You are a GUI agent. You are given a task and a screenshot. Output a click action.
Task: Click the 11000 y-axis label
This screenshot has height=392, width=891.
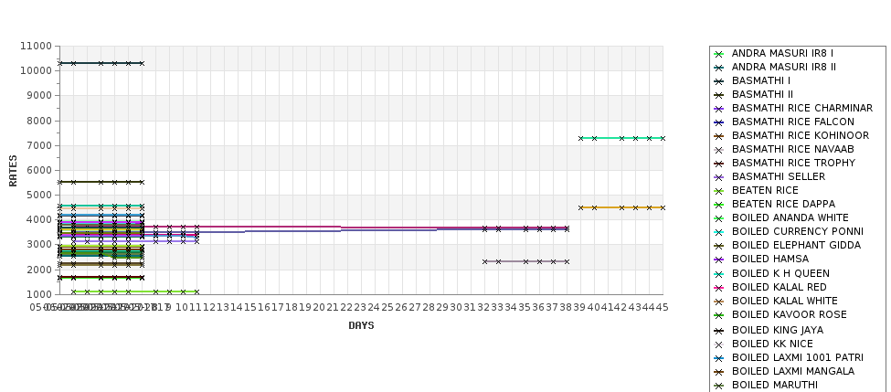[36, 46]
